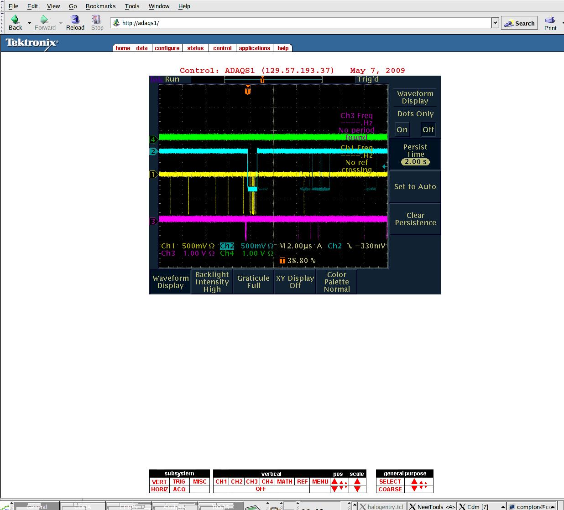Click the Forward navigation button
The width and height of the screenshot is (564, 510).
click(45, 22)
